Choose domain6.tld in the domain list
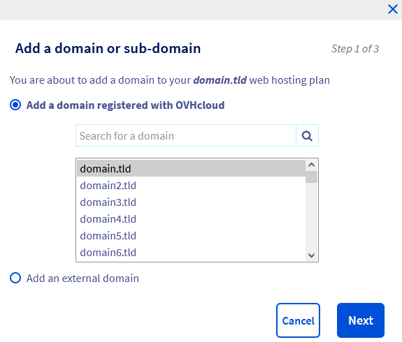Screen dimensions: 402x342 192,253
